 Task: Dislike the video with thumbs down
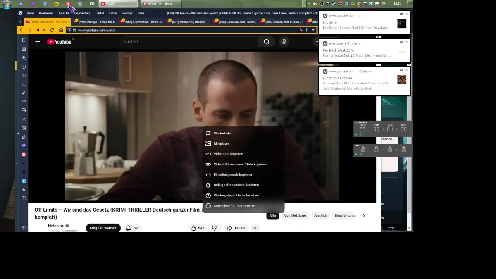coord(214,228)
